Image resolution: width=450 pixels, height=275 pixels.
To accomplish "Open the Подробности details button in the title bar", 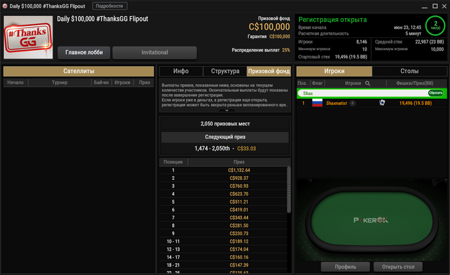I will [x=110, y=6].
